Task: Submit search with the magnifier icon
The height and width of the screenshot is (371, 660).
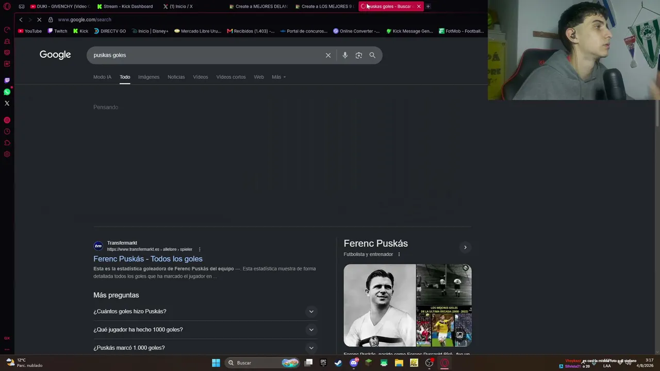Action: [x=372, y=55]
